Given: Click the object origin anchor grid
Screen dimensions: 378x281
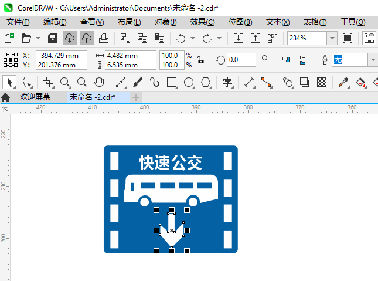Looking at the screenshot, I should tap(11, 60).
